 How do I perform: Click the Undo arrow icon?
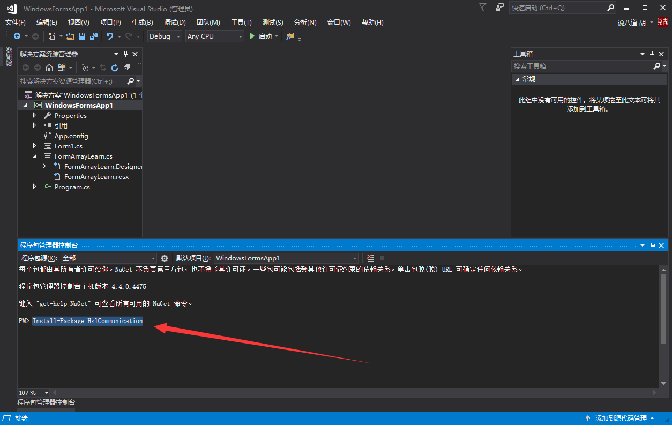click(110, 36)
